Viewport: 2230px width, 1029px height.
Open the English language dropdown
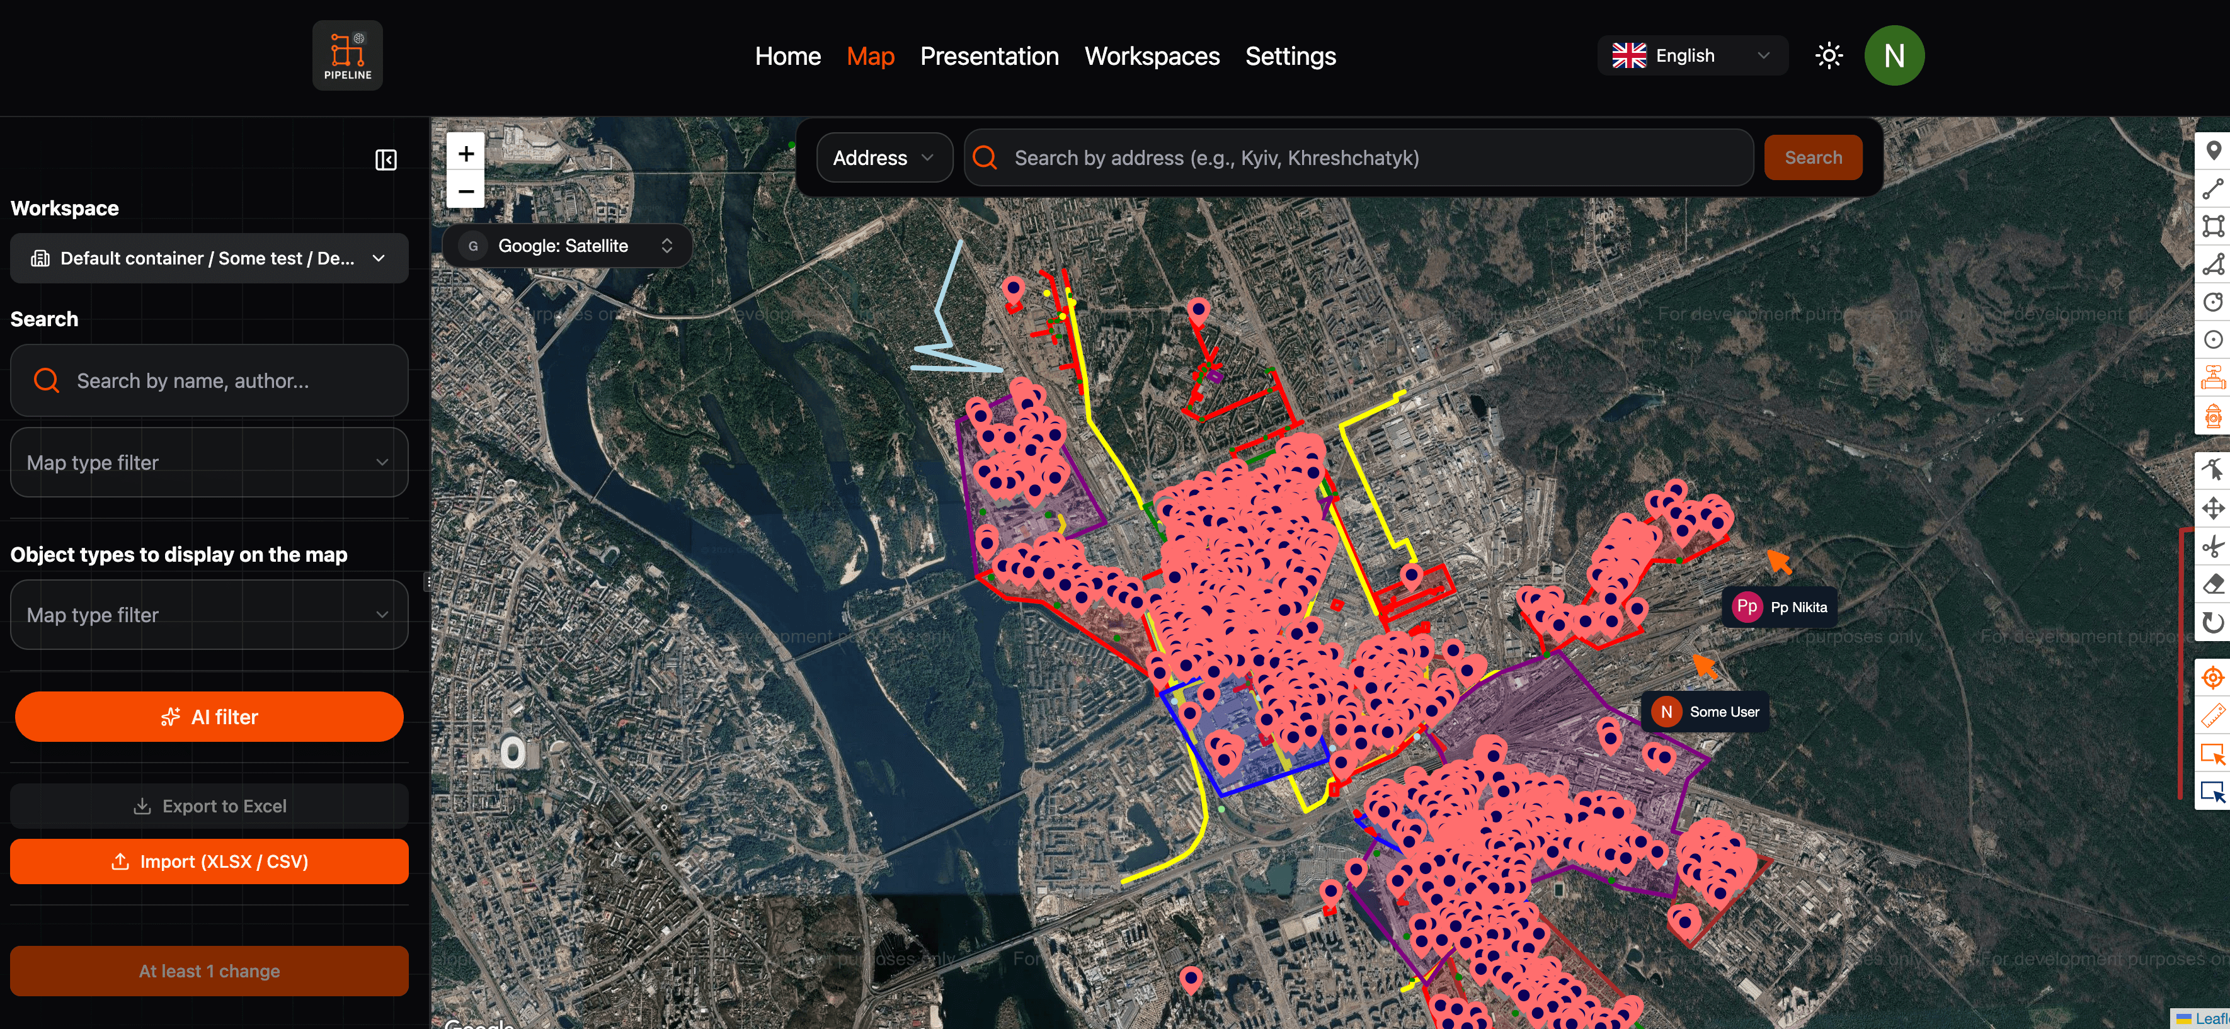(1691, 56)
